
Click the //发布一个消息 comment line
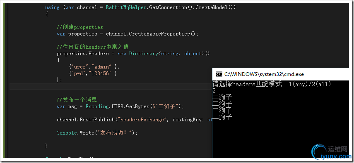pyautogui.click(x=77, y=99)
